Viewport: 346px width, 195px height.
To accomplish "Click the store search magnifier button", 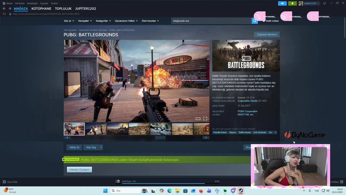I will tap(255, 21).
